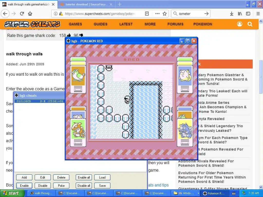Open POKEMON menu on SuperCheats
This screenshot has height=197, width=263.
pyautogui.click(x=203, y=24)
